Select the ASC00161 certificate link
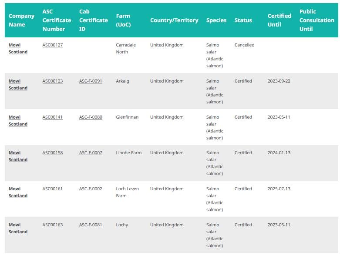Screen dimensions: 340x255 (52, 189)
